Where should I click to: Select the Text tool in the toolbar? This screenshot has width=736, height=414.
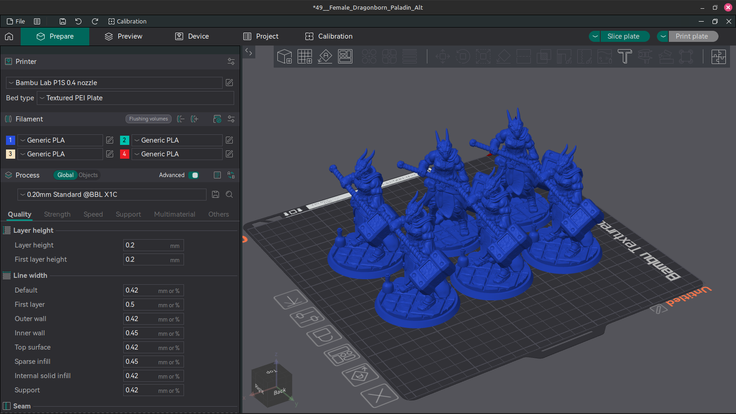[x=625, y=57]
